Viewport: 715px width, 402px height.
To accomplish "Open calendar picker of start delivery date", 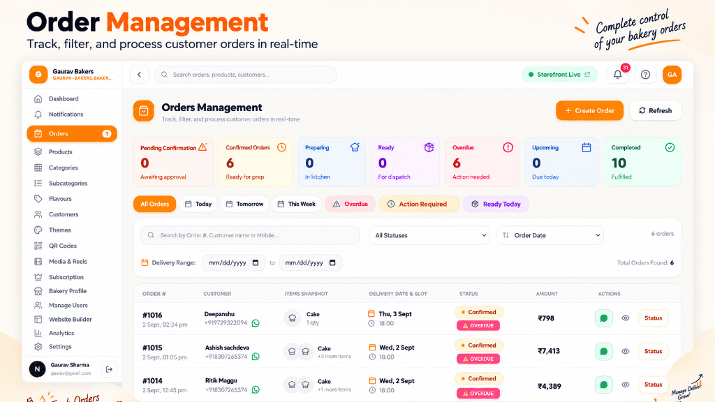I will tap(256, 262).
